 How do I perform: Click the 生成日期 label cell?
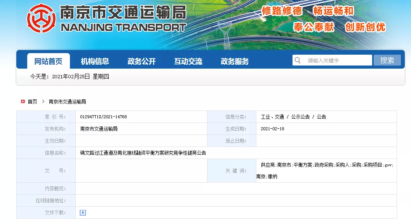pos(232,129)
